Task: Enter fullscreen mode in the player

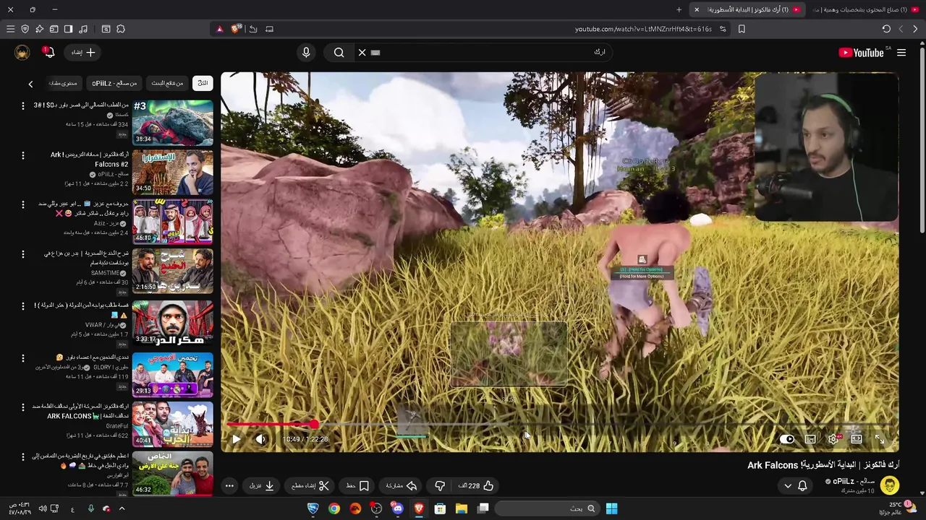Action: (880, 439)
